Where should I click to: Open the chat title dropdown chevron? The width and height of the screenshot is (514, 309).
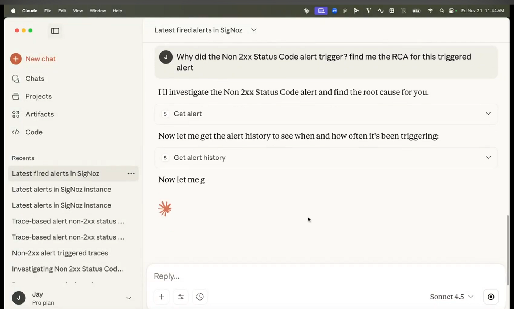pos(254,30)
